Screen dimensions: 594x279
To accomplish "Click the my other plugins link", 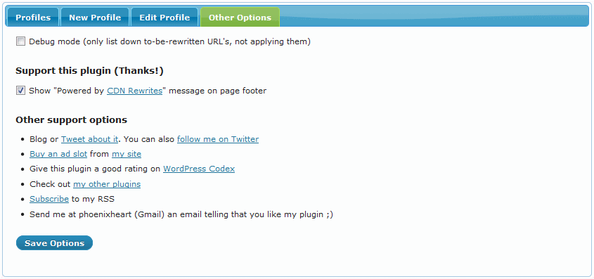I will click(x=107, y=184).
